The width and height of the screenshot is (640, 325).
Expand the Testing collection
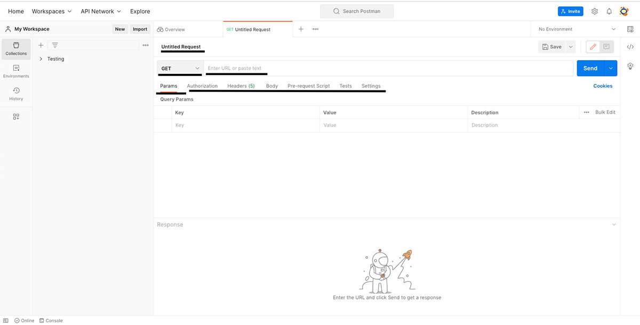pos(41,59)
